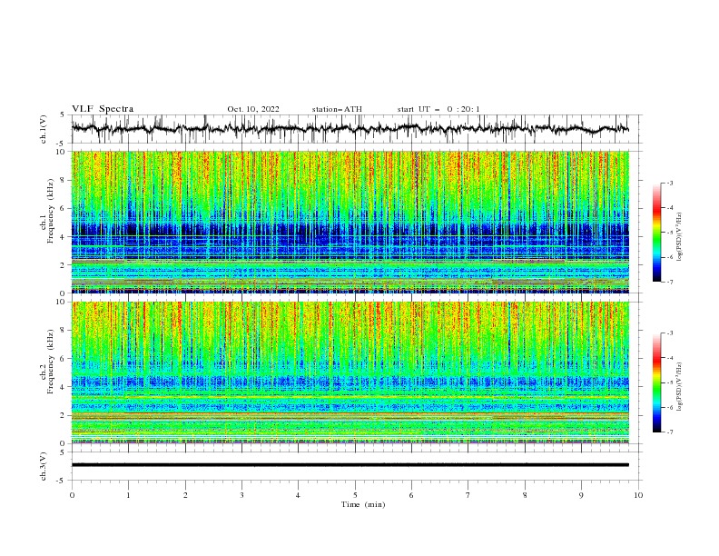Click the "-6" tick on upper colorbar
This screenshot has height=556, width=719.
click(x=669, y=257)
